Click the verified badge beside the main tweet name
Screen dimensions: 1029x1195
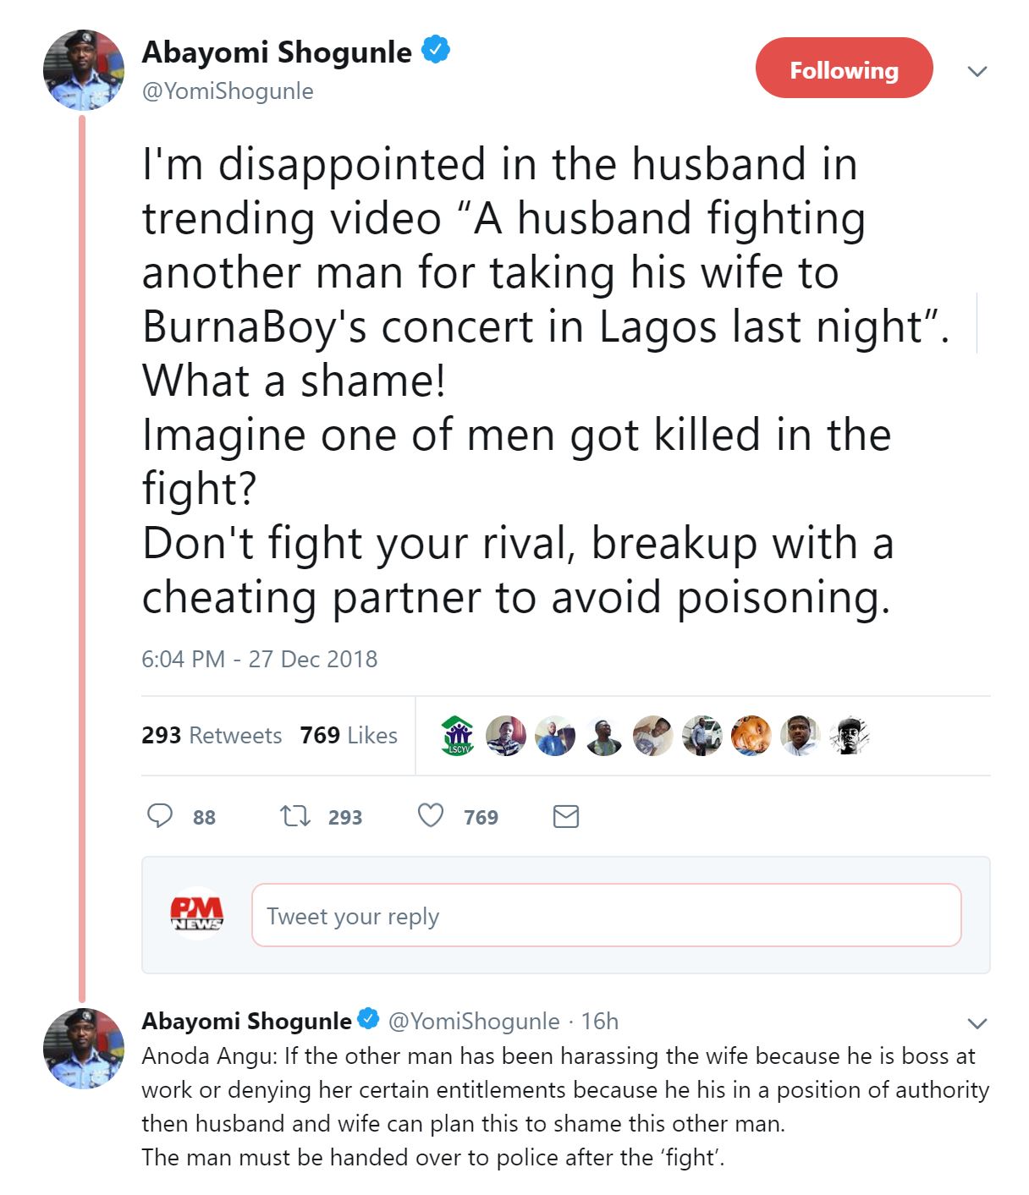[436, 51]
